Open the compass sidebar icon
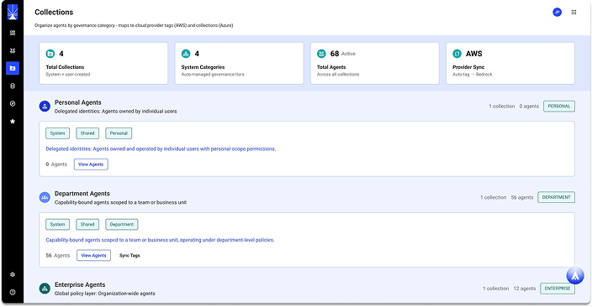592x307 pixels. 13,103
